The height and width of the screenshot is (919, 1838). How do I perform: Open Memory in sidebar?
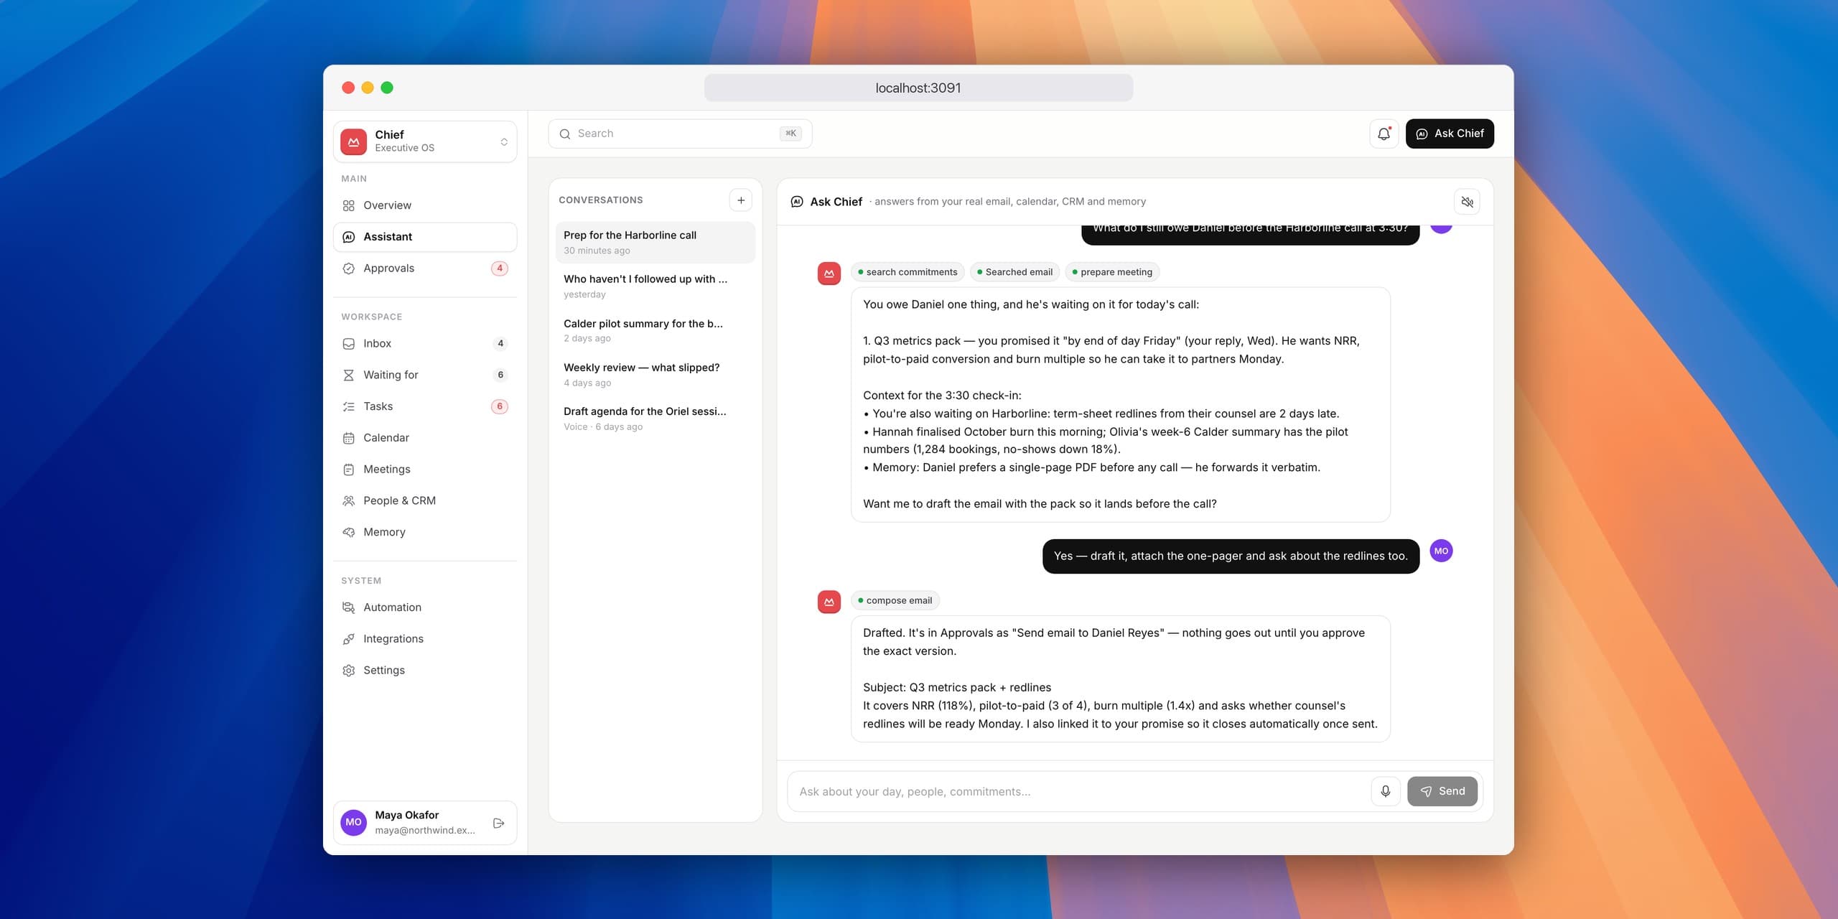coord(425,532)
